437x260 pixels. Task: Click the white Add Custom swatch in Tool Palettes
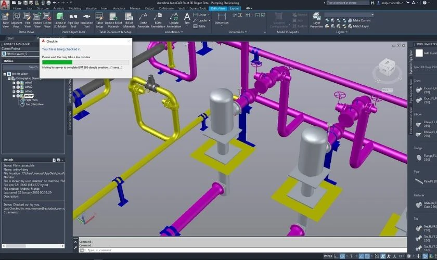(x=419, y=53)
